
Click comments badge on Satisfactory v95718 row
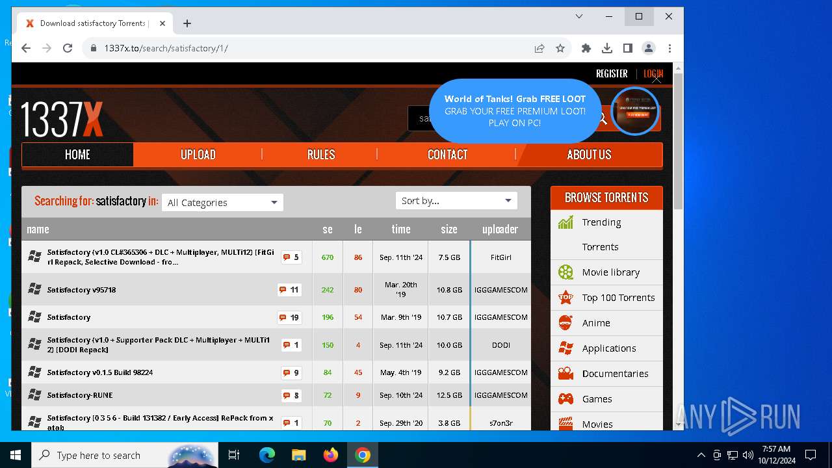(289, 290)
